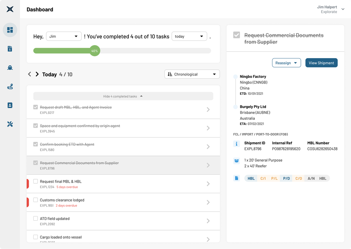Click the sort order icon in Chronological
Screen dimensions: 351x249
(x=170, y=74)
